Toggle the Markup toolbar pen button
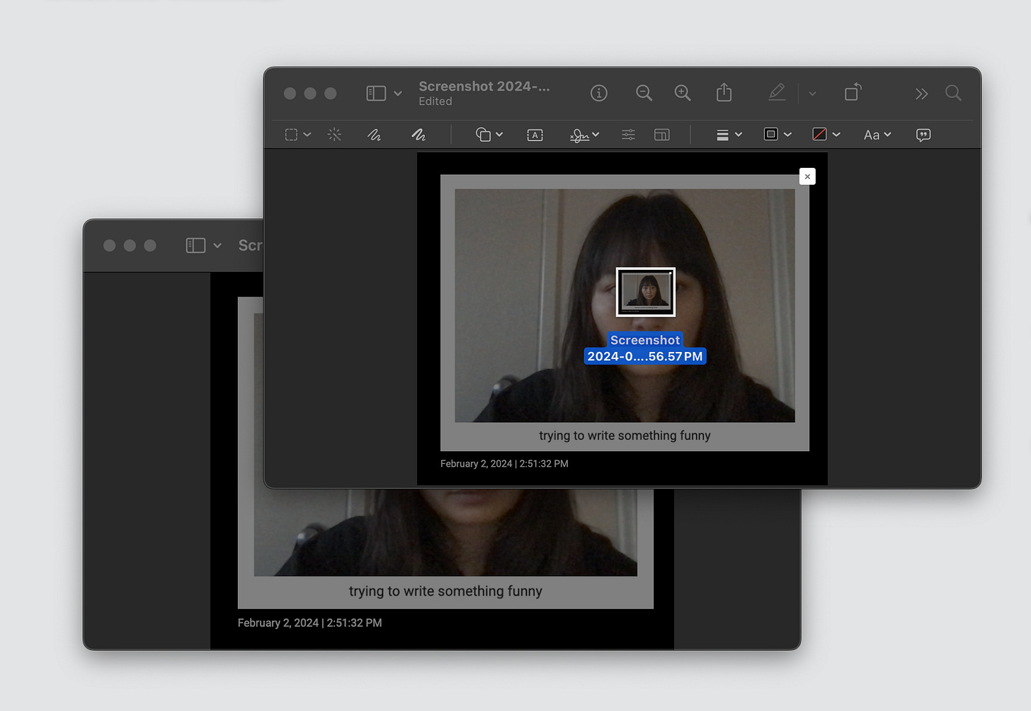Image resolution: width=1031 pixels, height=711 pixels. click(x=777, y=93)
